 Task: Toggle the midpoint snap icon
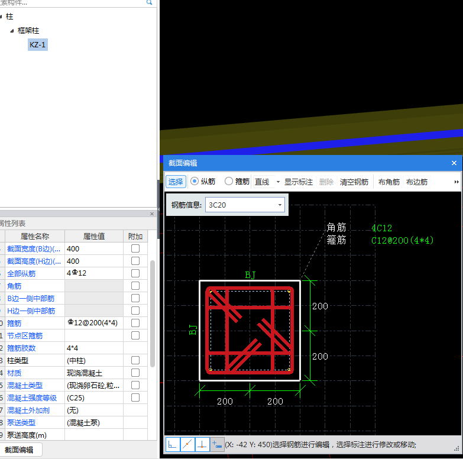click(187, 445)
